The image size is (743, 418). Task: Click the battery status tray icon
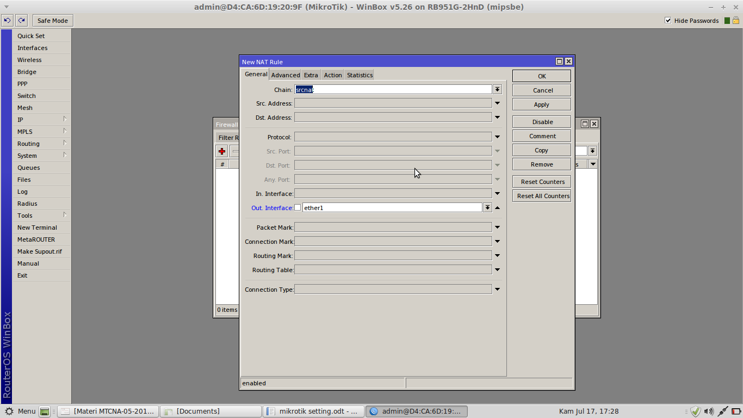coord(736,411)
